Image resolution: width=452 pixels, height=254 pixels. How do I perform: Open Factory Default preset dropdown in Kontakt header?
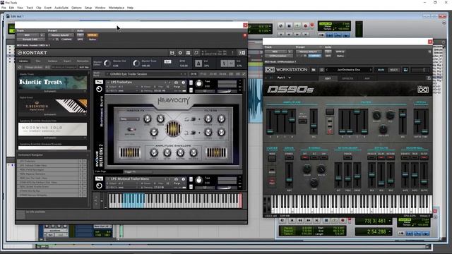[61, 35]
